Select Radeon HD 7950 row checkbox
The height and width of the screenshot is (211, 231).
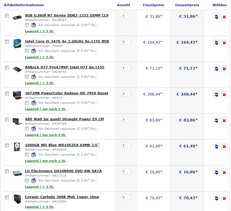coord(7,93)
